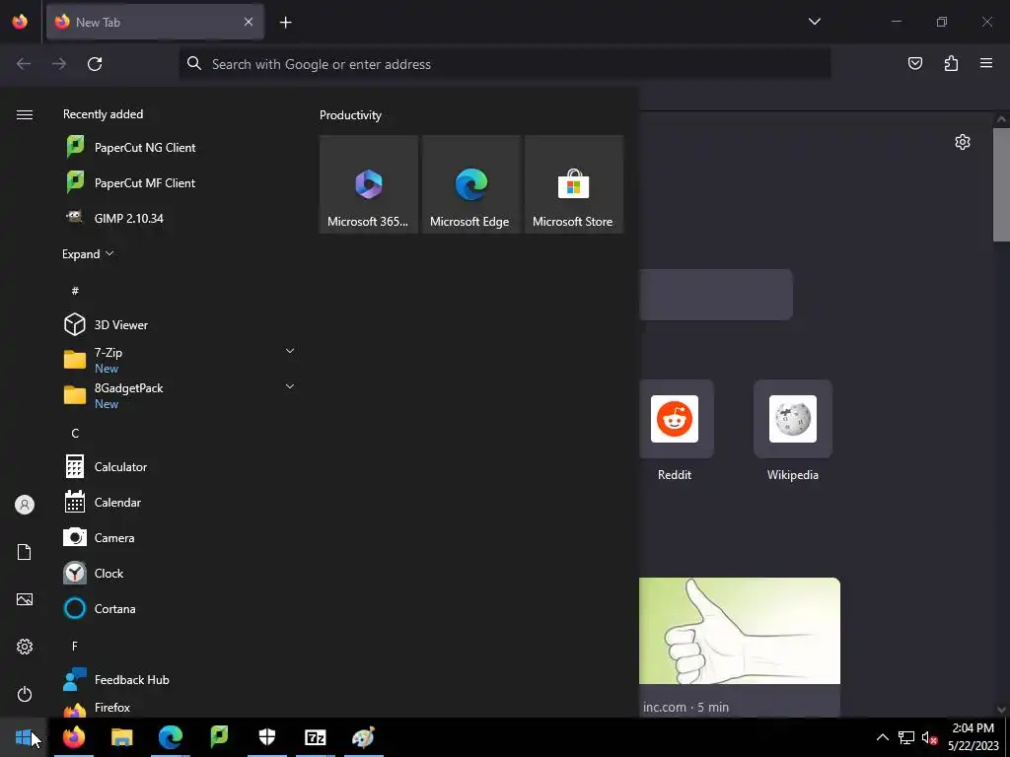
Task: Close the New Tab tab
Action: [248, 22]
